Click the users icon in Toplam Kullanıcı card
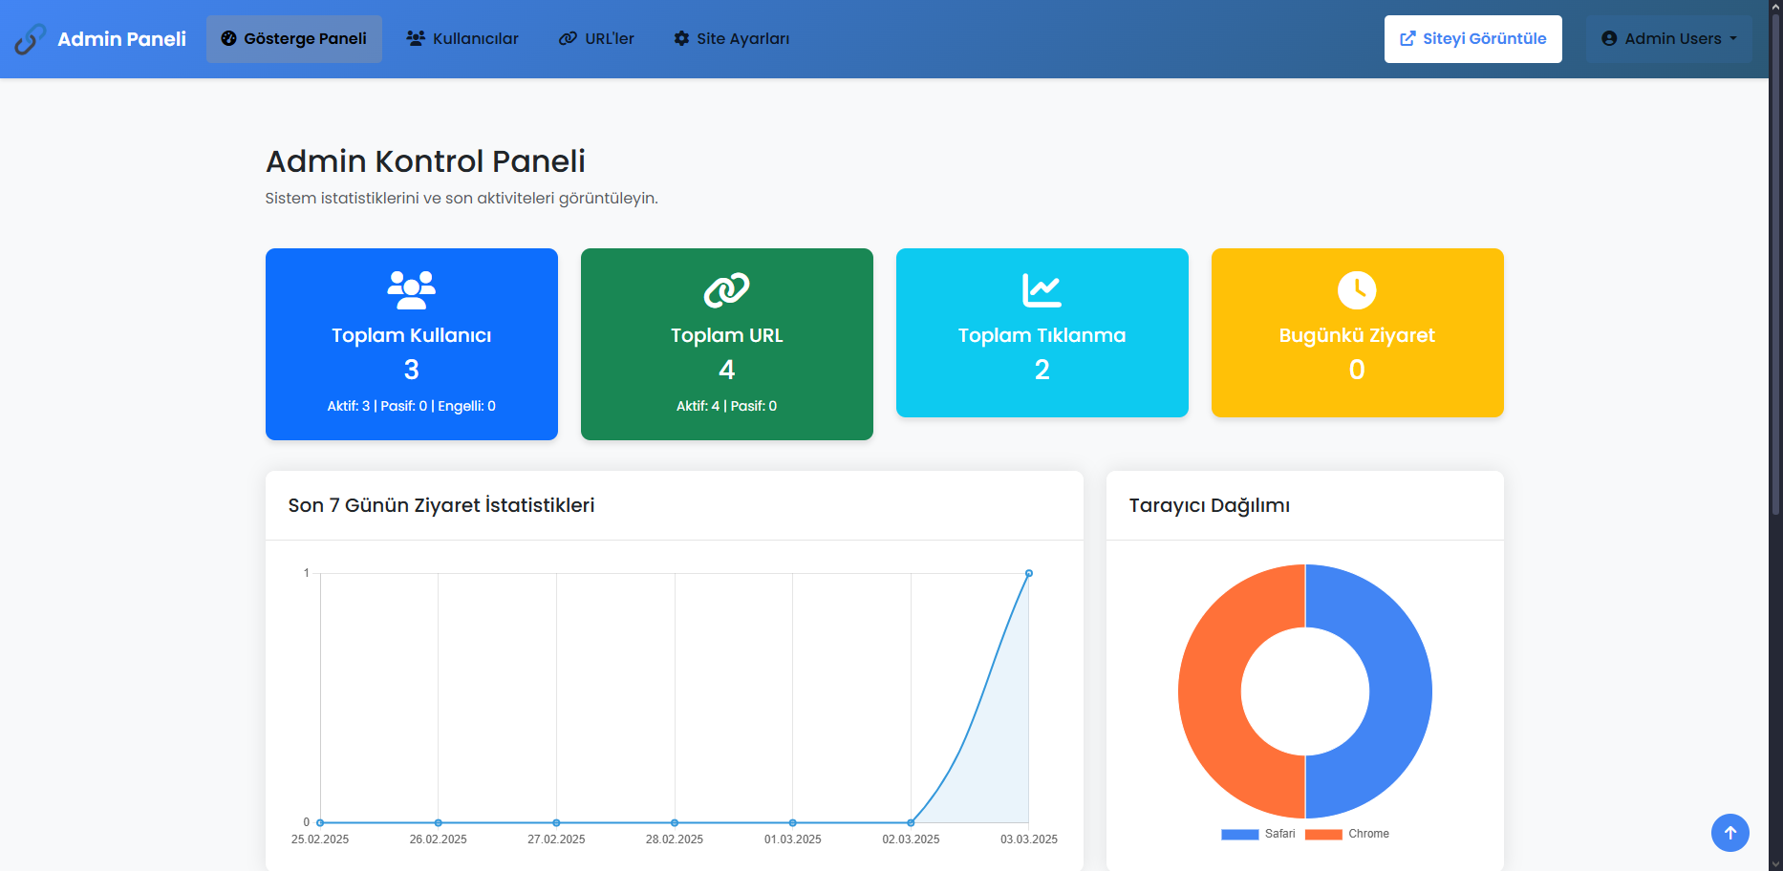 coord(412,290)
